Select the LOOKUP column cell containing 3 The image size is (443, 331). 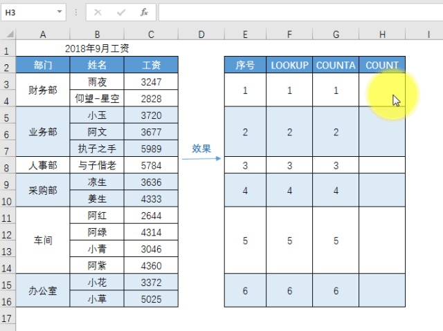coord(289,165)
